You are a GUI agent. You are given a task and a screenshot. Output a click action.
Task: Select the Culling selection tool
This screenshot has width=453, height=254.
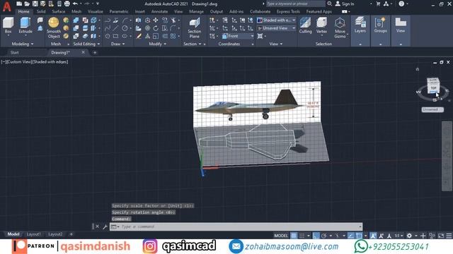pyautogui.click(x=305, y=25)
